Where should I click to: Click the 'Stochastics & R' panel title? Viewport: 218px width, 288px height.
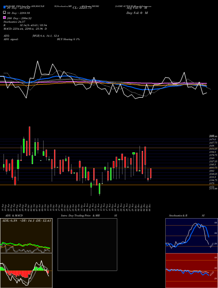coord(178,216)
